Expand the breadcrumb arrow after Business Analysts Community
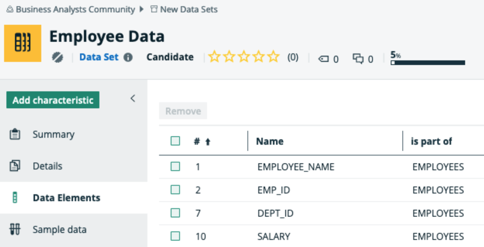 tap(141, 9)
